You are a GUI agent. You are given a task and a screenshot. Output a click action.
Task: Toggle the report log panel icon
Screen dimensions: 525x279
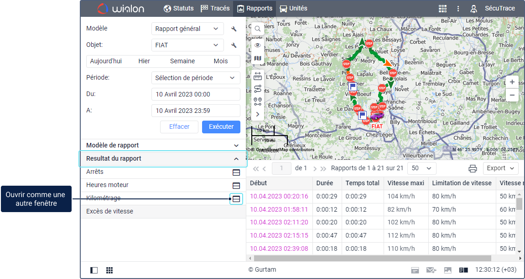(463, 270)
